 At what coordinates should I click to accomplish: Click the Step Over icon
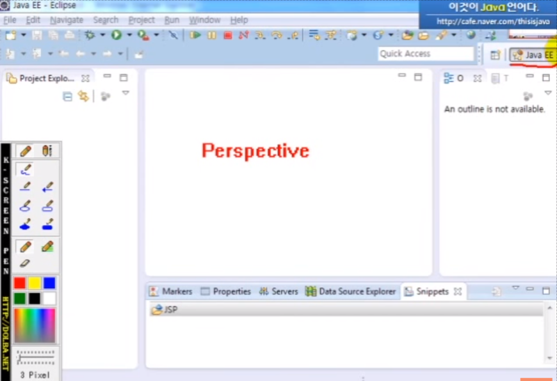pyautogui.click(x=277, y=35)
